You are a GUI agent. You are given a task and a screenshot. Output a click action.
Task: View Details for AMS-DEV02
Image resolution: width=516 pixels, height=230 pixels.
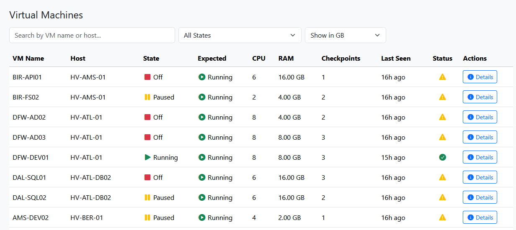coord(480,217)
